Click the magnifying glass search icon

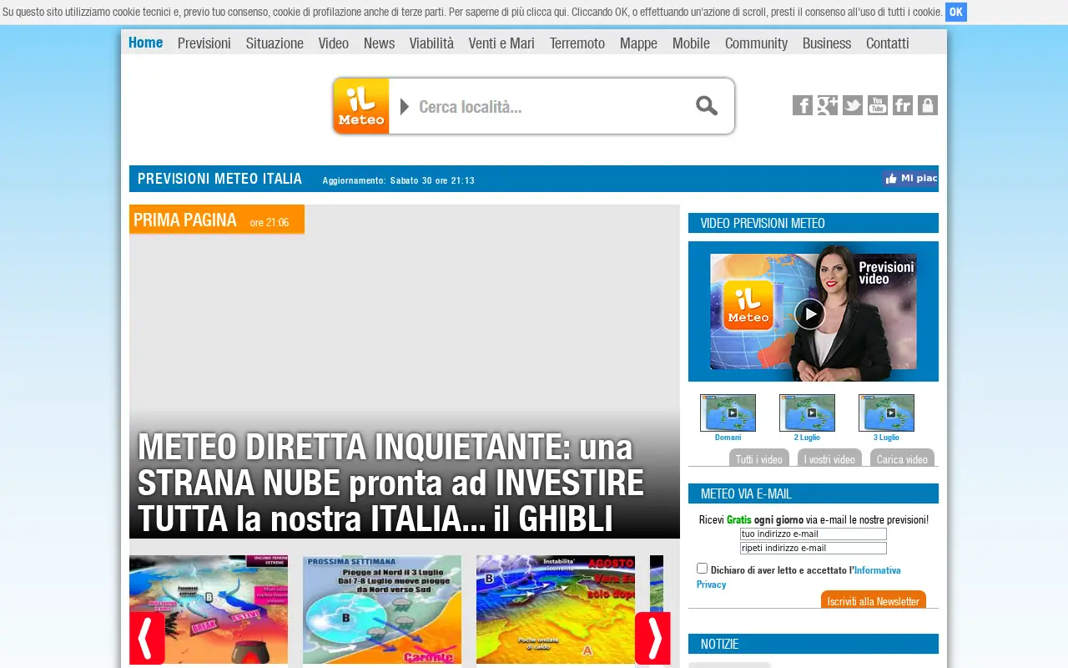tap(707, 106)
